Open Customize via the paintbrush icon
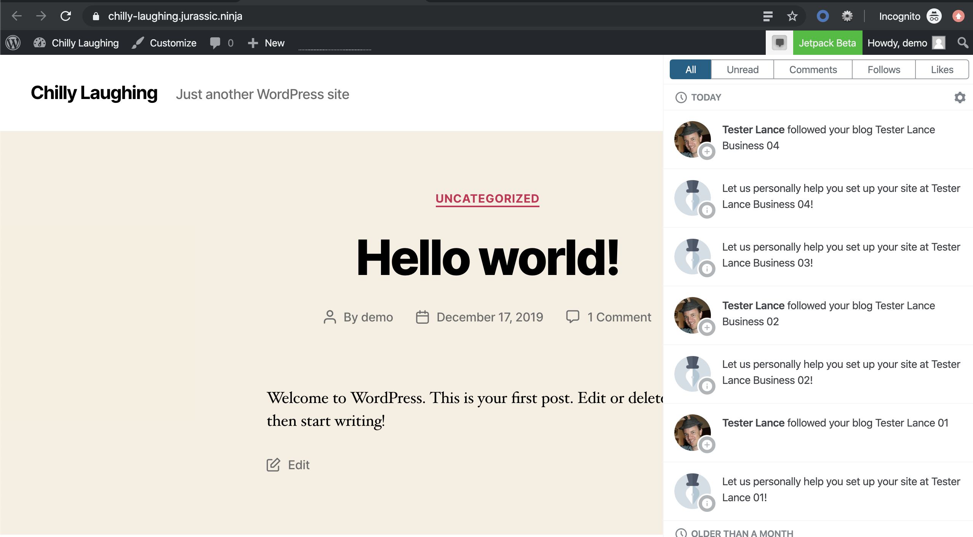The width and height of the screenshot is (973, 537). (x=138, y=43)
